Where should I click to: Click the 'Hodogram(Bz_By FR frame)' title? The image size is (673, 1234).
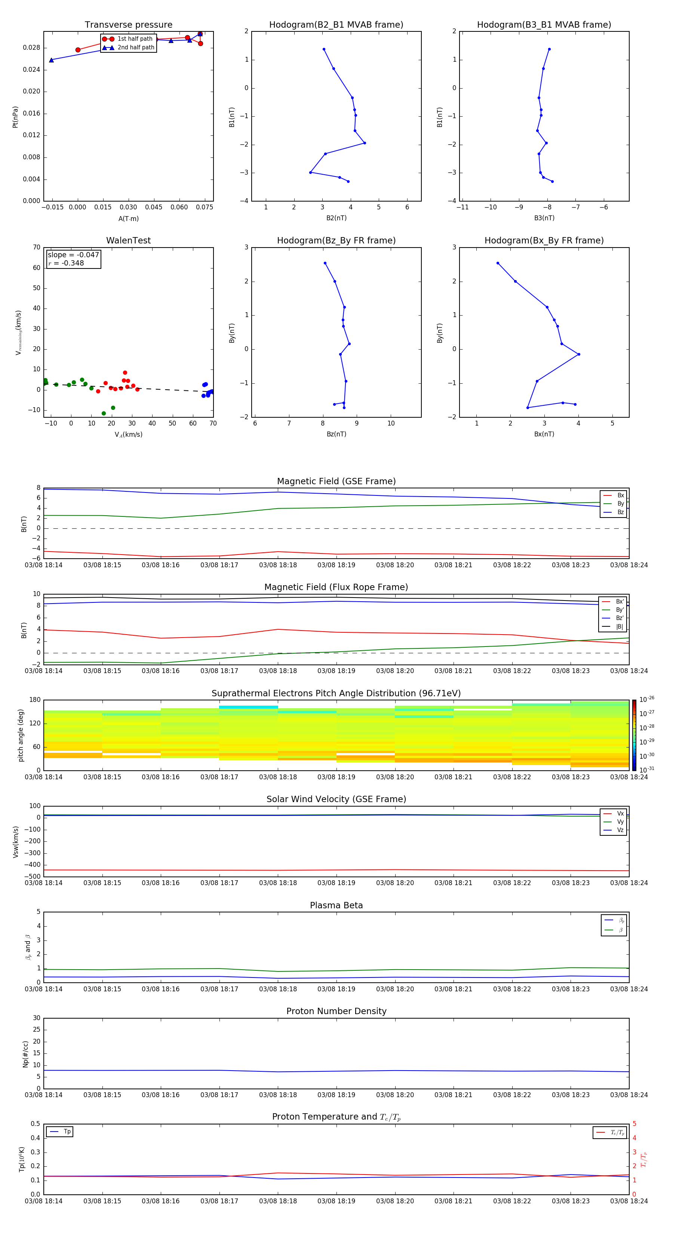pos(336,240)
